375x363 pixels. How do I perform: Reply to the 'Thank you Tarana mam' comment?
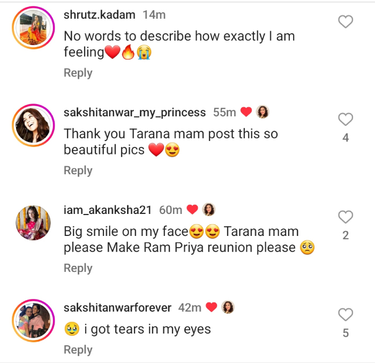78,171
